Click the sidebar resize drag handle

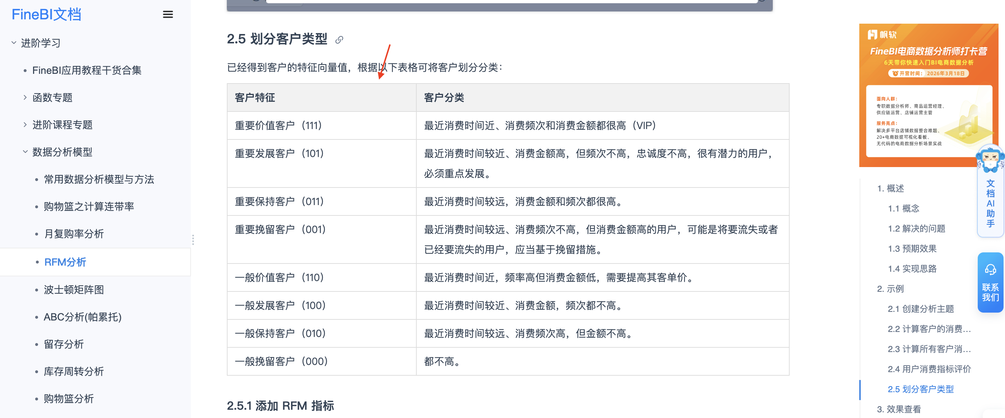pyautogui.click(x=193, y=239)
